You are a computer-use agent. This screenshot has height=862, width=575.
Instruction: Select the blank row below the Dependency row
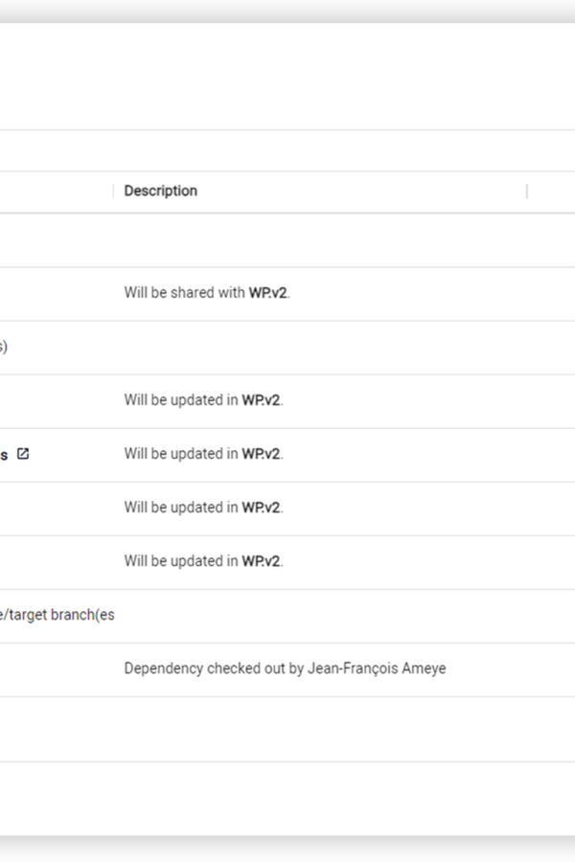[x=287, y=730]
